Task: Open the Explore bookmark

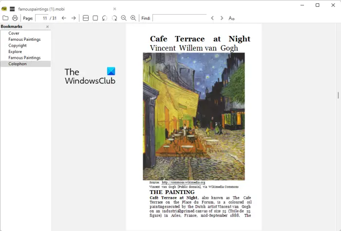Action: point(15,52)
